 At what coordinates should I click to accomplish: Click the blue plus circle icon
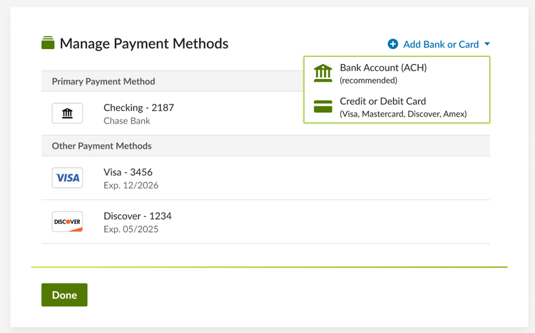tap(393, 44)
